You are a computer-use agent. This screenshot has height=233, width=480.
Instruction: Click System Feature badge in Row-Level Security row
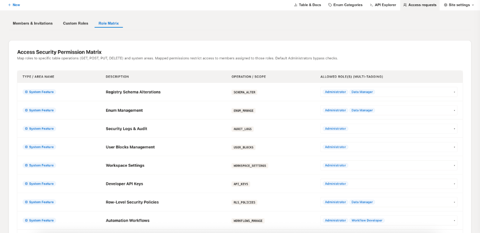(x=39, y=202)
